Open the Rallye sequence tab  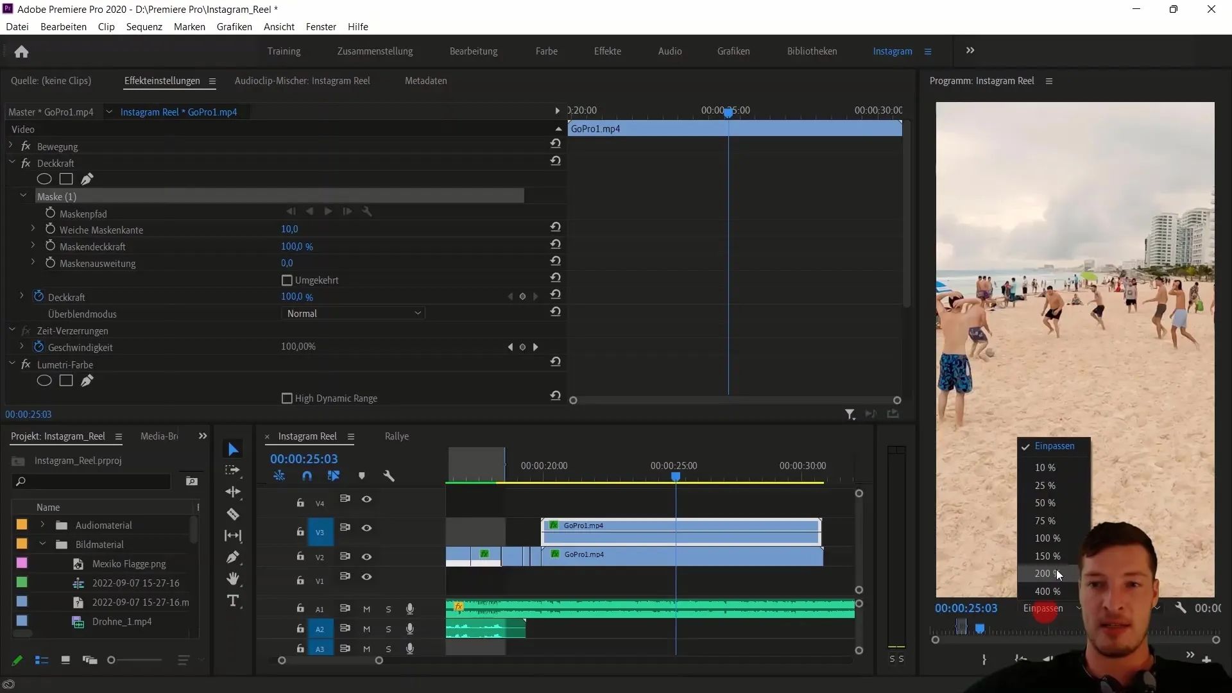(x=397, y=436)
